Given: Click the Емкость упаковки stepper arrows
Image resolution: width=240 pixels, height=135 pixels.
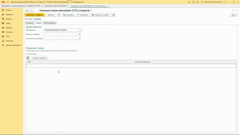Looking at the screenshot, I should coord(79,34).
